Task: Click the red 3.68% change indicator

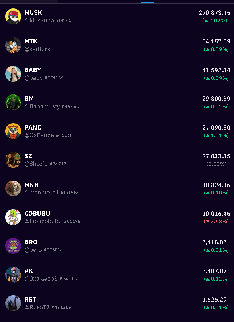Action: point(216,222)
